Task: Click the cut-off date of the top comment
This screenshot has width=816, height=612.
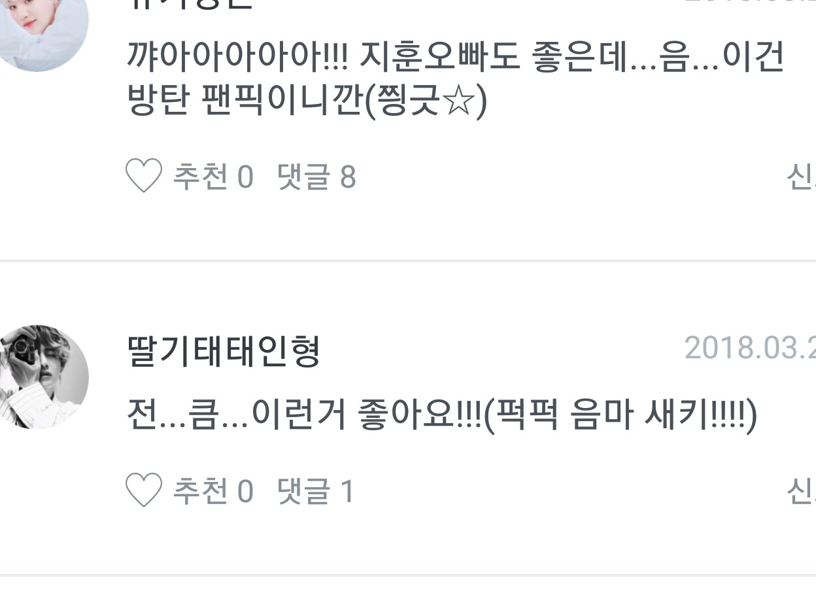Action: tap(750, 2)
